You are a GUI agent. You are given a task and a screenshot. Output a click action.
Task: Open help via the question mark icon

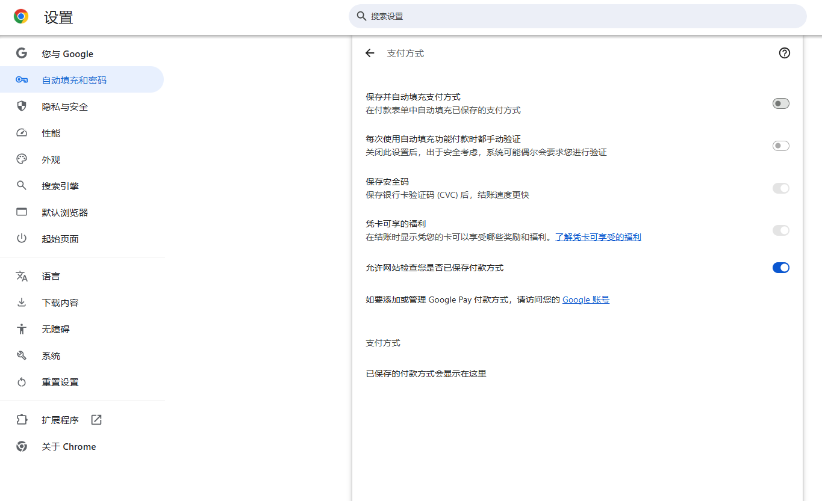pos(784,53)
